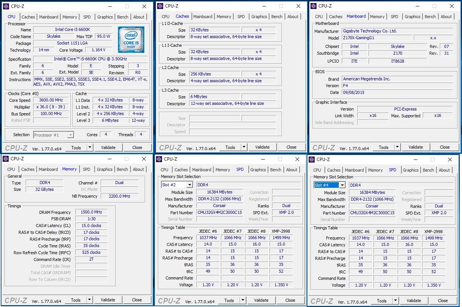Click CPU-Z title icon in the Slot #4 window

[312, 159]
